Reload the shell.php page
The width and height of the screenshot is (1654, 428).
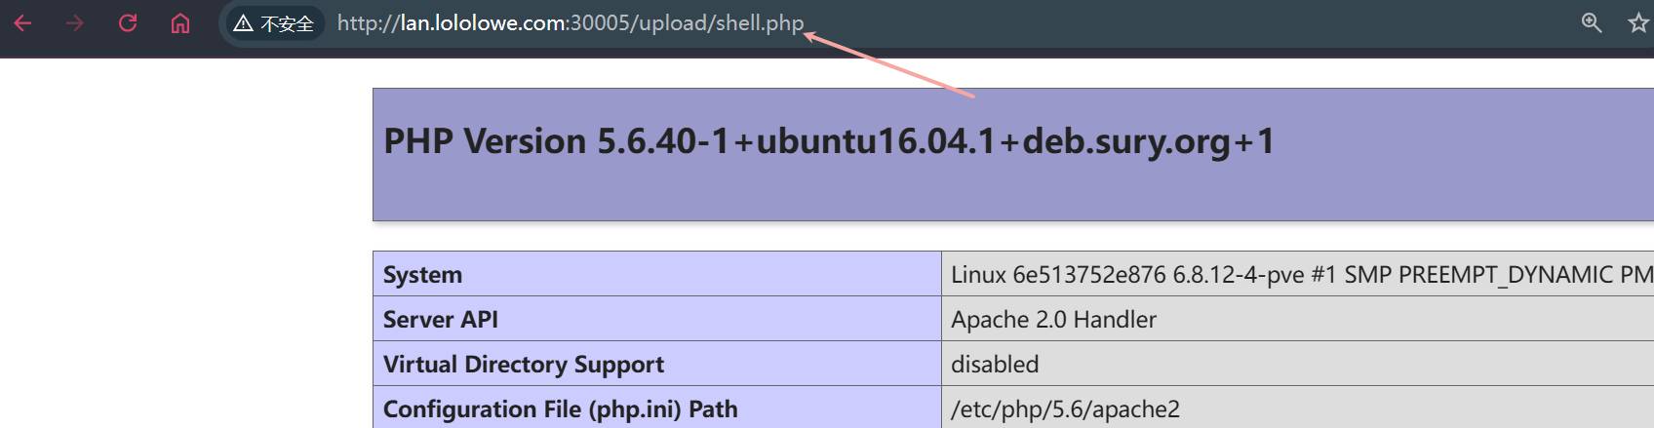(128, 23)
